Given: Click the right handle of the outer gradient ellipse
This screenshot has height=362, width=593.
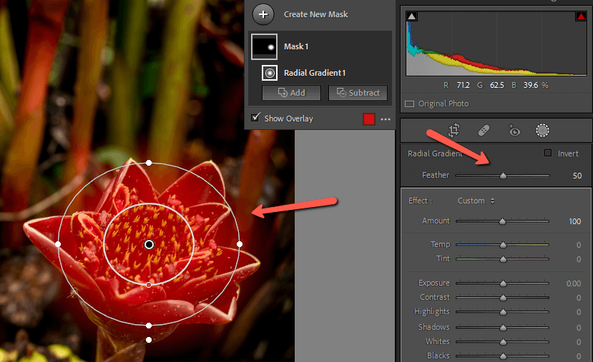Looking at the screenshot, I should 240,244.
